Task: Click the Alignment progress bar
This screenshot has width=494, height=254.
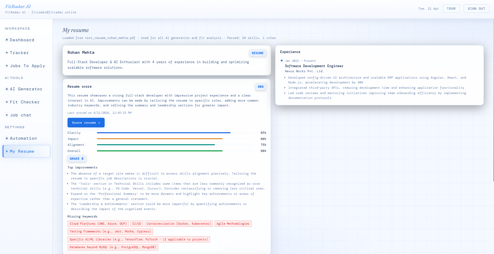Action: click(176, 145)
